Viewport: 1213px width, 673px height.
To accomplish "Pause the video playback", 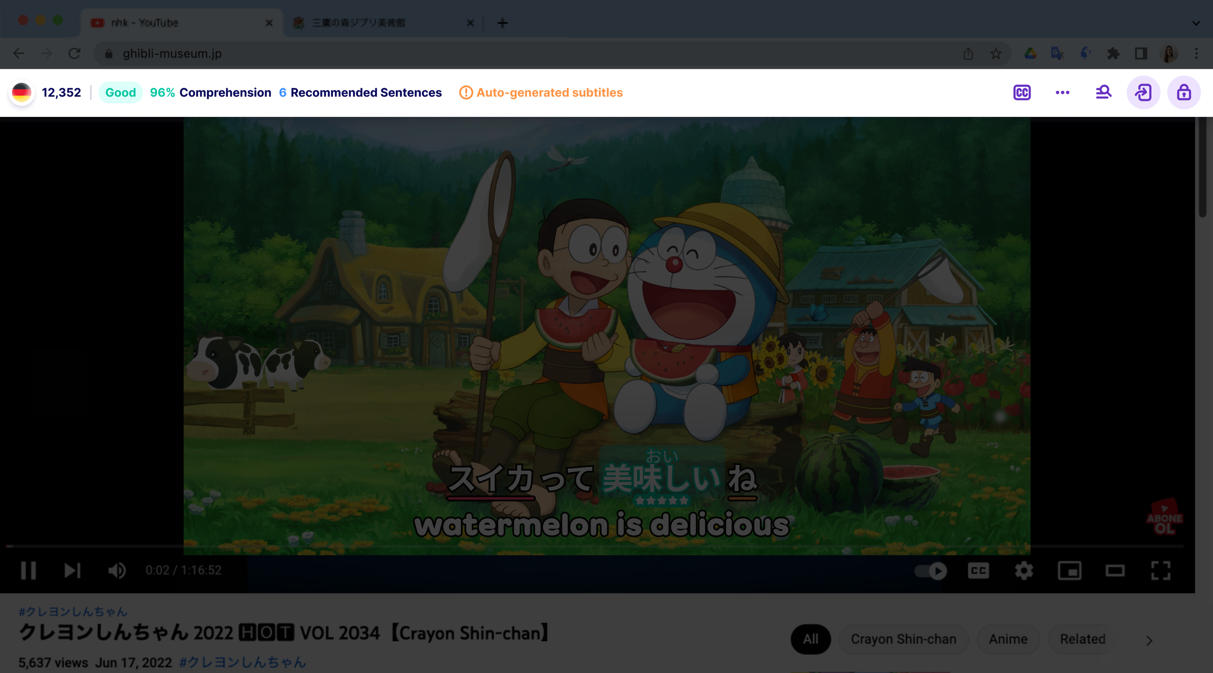I will [x=29, y=570].
